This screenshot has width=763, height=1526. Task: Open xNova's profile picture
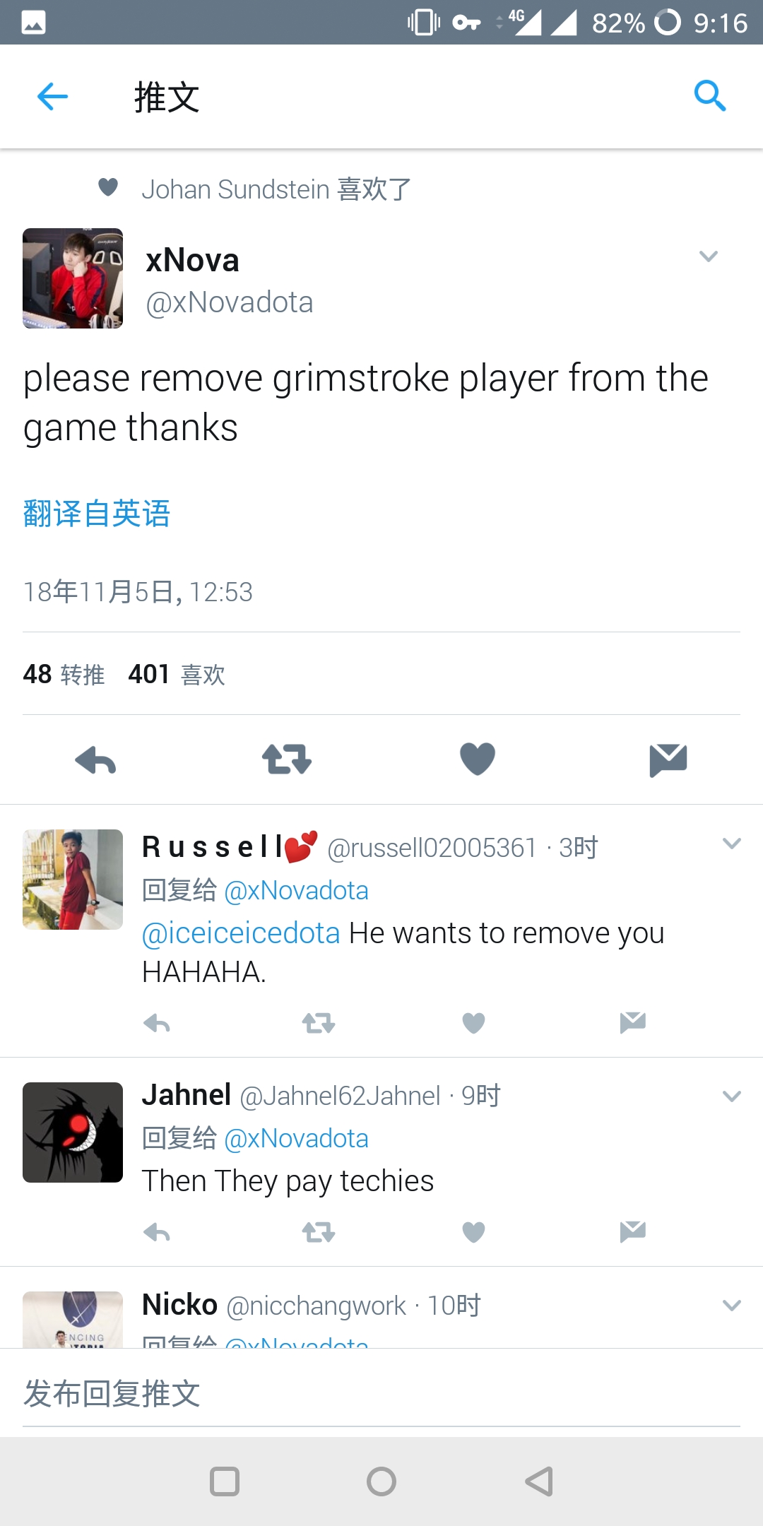[x=73, y=278]
